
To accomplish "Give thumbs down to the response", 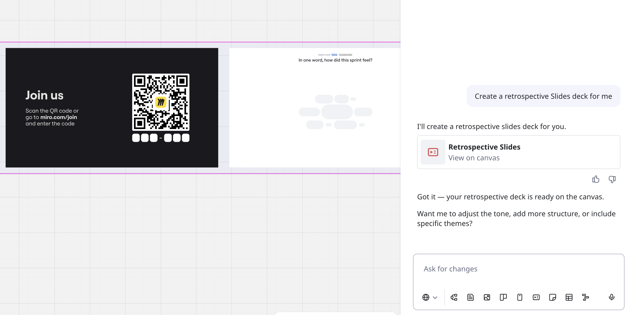I will [x=612, y=179].
